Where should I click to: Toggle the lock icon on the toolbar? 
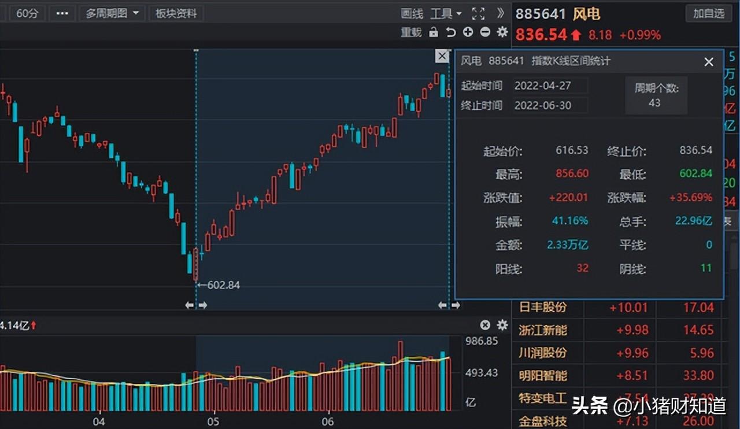pyautogui.click(x=434, y=33)
